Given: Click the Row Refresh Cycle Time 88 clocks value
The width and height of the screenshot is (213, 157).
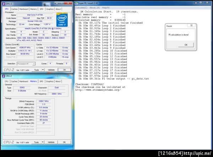Looking at the screenshot, I should coord(44,120).
